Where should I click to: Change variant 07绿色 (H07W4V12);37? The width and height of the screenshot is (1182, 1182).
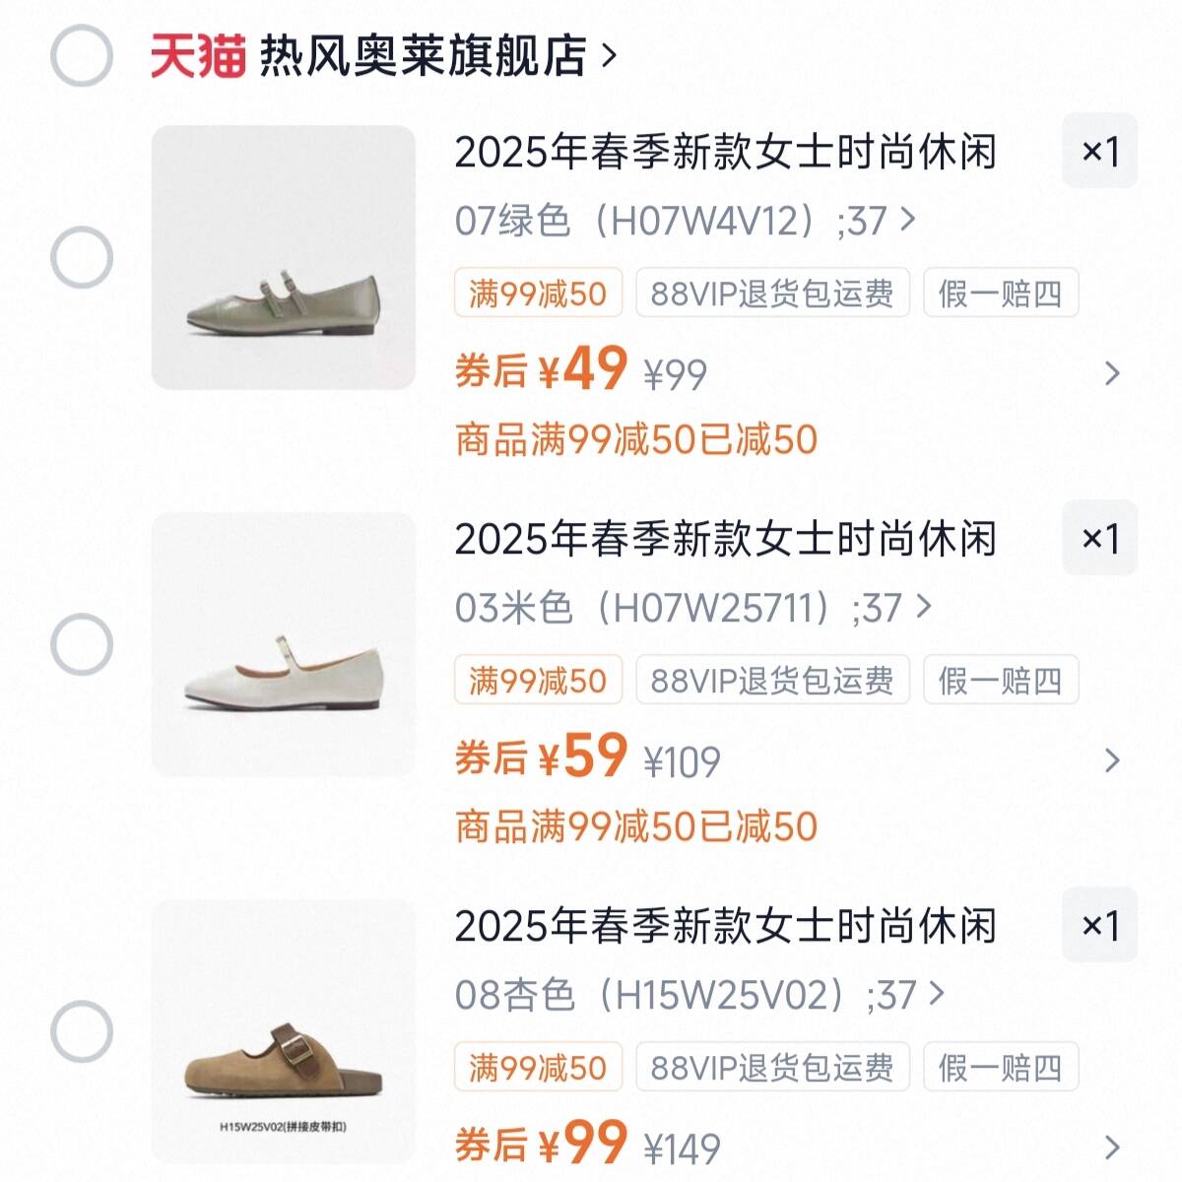point(685,221)
